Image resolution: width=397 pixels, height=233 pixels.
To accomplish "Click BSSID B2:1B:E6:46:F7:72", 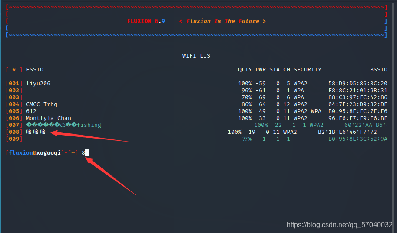I will (347, 132).
